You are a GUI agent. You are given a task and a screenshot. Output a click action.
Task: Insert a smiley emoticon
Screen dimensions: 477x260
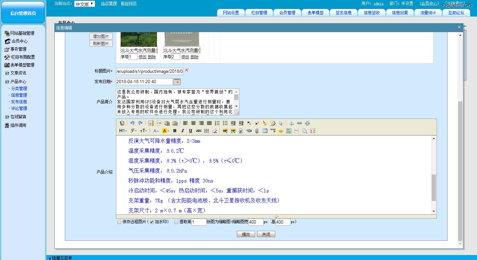281,131
